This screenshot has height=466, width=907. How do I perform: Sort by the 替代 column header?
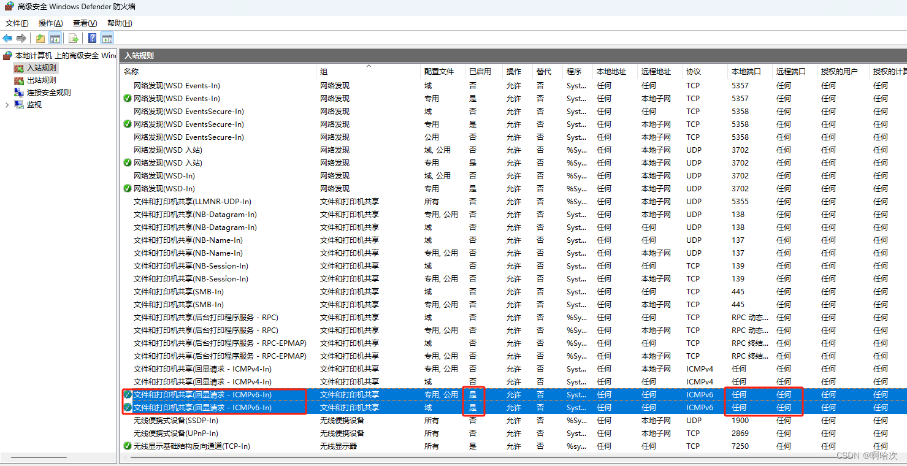tap(544, 72)
